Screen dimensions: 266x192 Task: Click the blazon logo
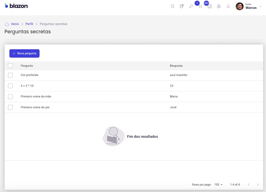click(x=16, y=6)
